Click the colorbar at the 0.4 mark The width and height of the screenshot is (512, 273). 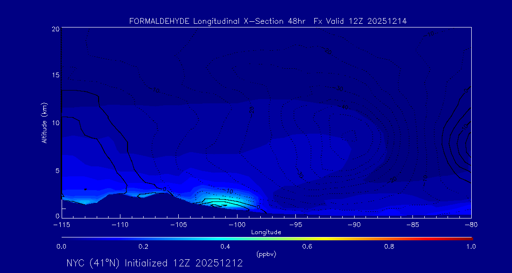(226, 238)
